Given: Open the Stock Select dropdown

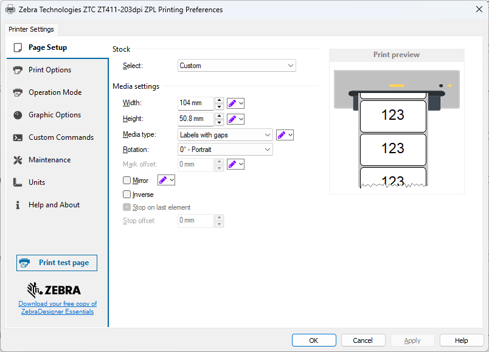Looking at the screenshot, I should click(x=237, y=66).
